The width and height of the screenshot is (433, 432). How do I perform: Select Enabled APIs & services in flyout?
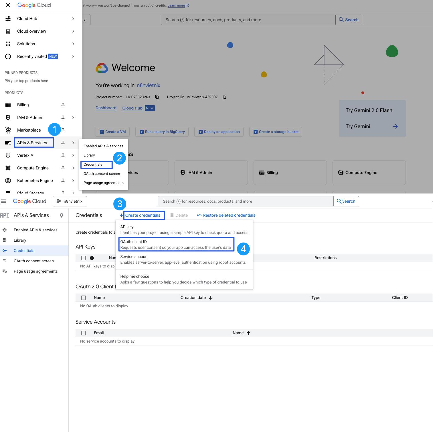coord(103,146)
